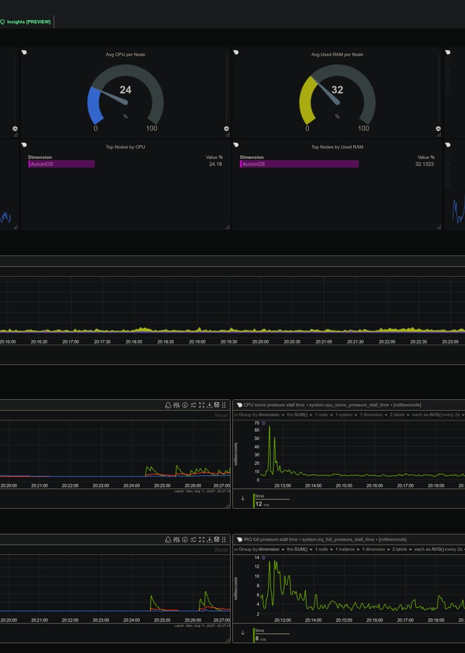The image size is (465, 653).
Task: Toggle fullscreen icon on upper chart toolbar
Action: [202, 405]
